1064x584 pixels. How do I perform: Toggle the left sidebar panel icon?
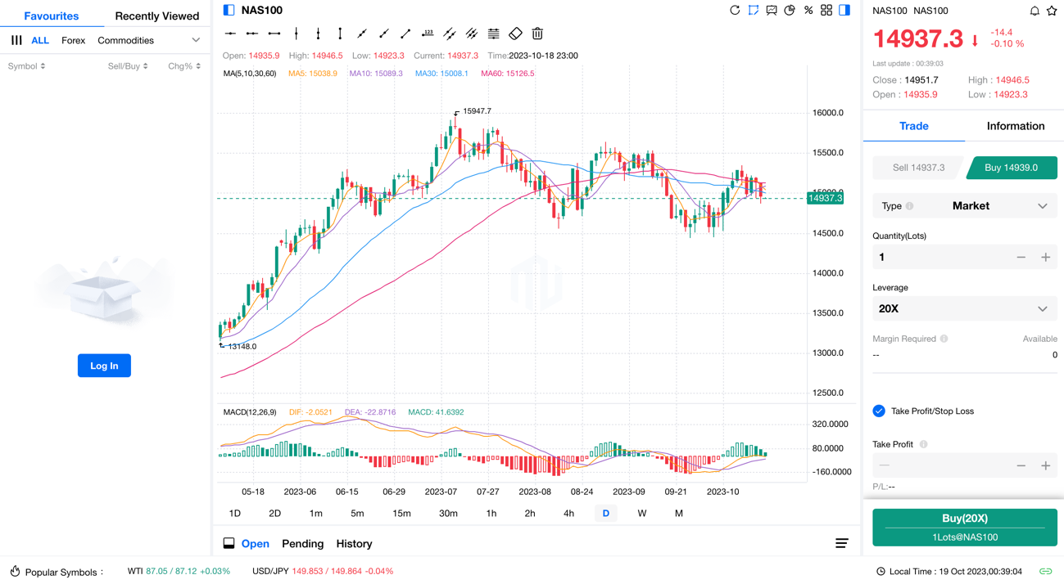[229, 11]
